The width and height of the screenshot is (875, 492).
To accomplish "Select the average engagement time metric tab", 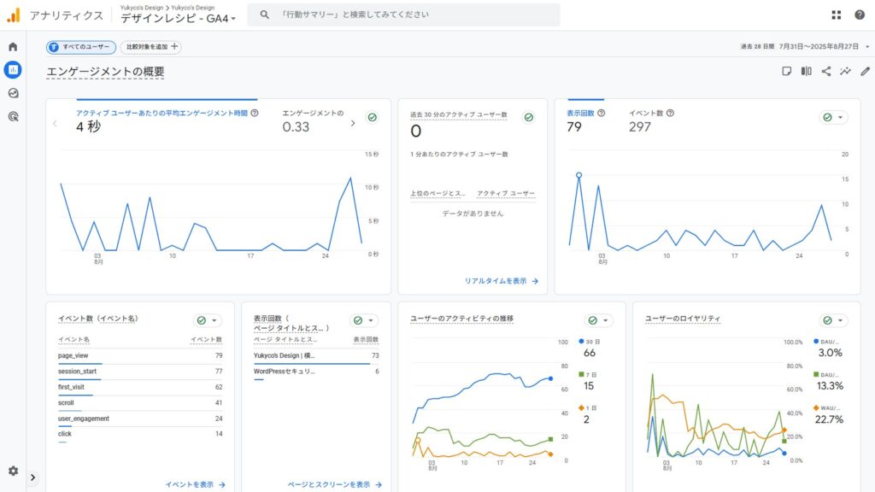I will tap(167, 120).
